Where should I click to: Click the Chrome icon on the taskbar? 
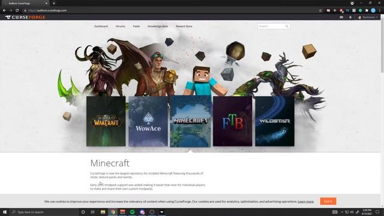click(x=113, y=212)
